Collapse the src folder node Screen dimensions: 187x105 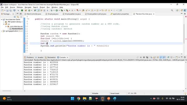click(4, 24)
